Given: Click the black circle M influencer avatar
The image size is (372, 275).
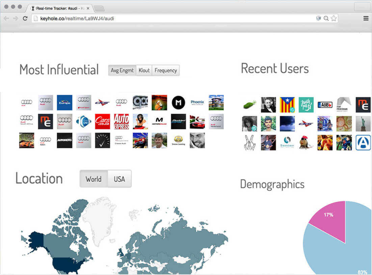Looking at the screenshot, I should point(179,103).
